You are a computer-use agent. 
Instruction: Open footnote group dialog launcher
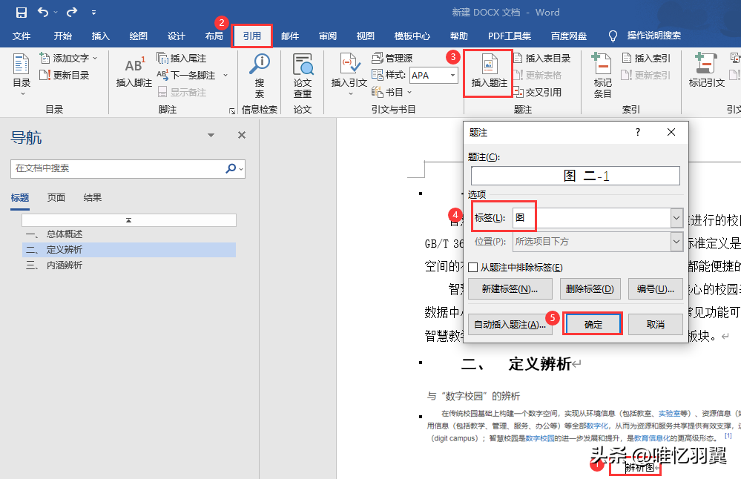click(232, 110)
